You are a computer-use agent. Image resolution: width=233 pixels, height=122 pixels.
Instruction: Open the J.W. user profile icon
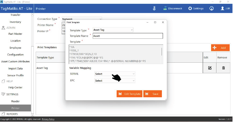pos(222,8)
